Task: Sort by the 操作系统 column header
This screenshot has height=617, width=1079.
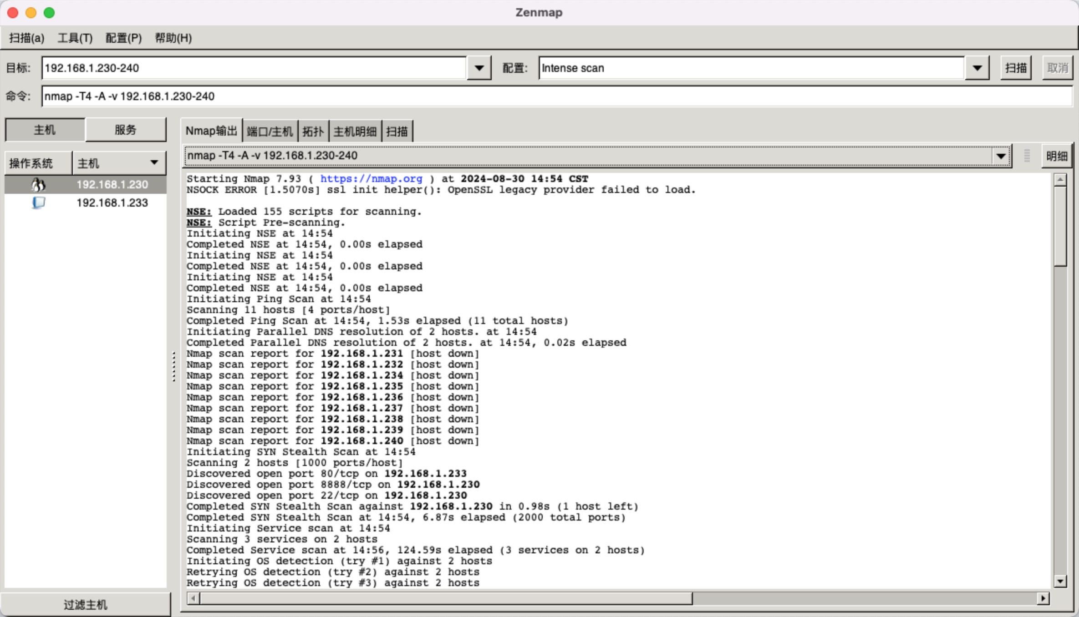Action: (38, 163)
